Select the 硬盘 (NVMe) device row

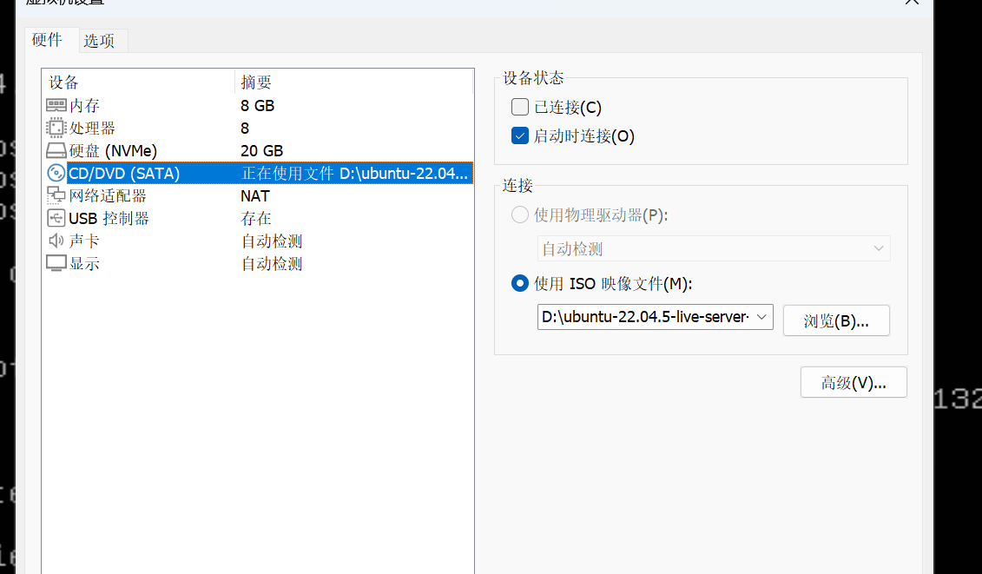pos(257,150)
